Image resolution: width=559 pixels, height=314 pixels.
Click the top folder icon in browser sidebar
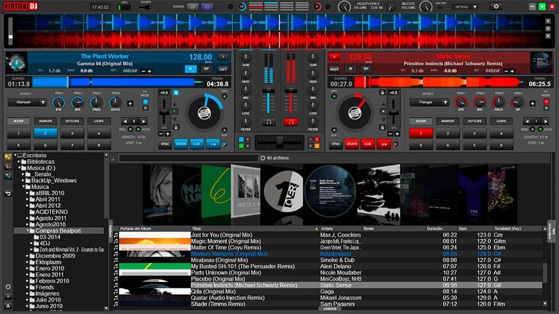(x=8, y=157)
